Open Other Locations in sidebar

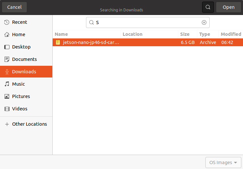(29, 124)
